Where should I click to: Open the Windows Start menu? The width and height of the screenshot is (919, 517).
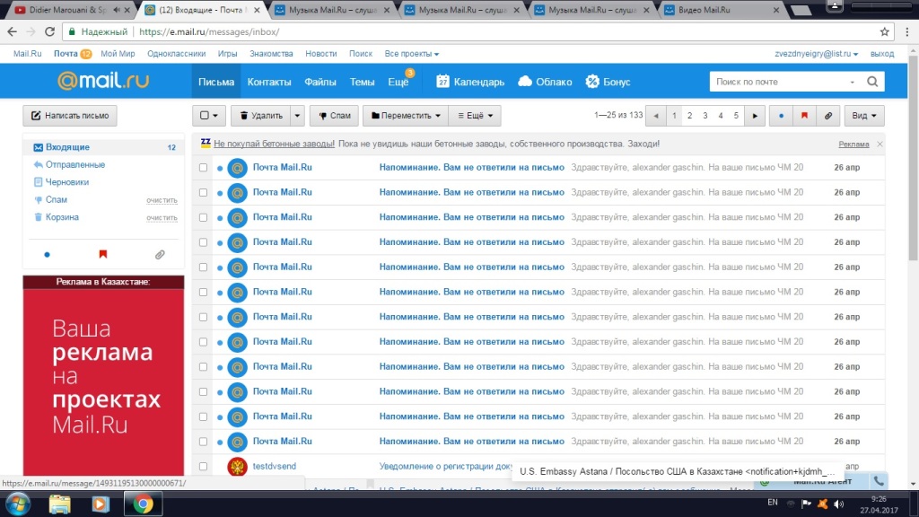coord(18,504)
